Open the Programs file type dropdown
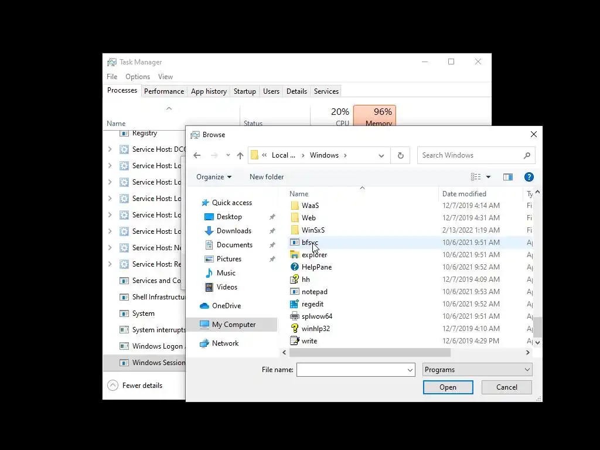The height and width of the screenshot is (450, 600). click(477, 370)
